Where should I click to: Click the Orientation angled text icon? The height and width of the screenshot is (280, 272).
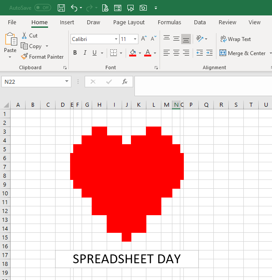(x=200, y=38)
